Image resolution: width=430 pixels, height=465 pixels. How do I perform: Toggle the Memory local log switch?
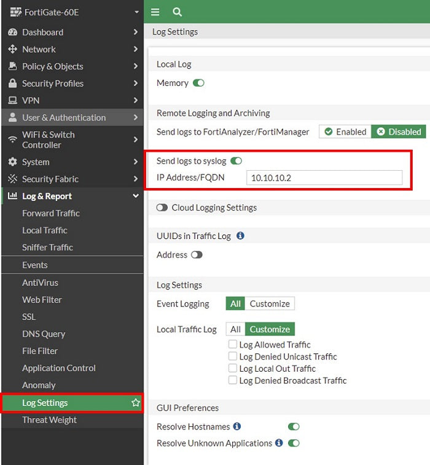[198, 83]
